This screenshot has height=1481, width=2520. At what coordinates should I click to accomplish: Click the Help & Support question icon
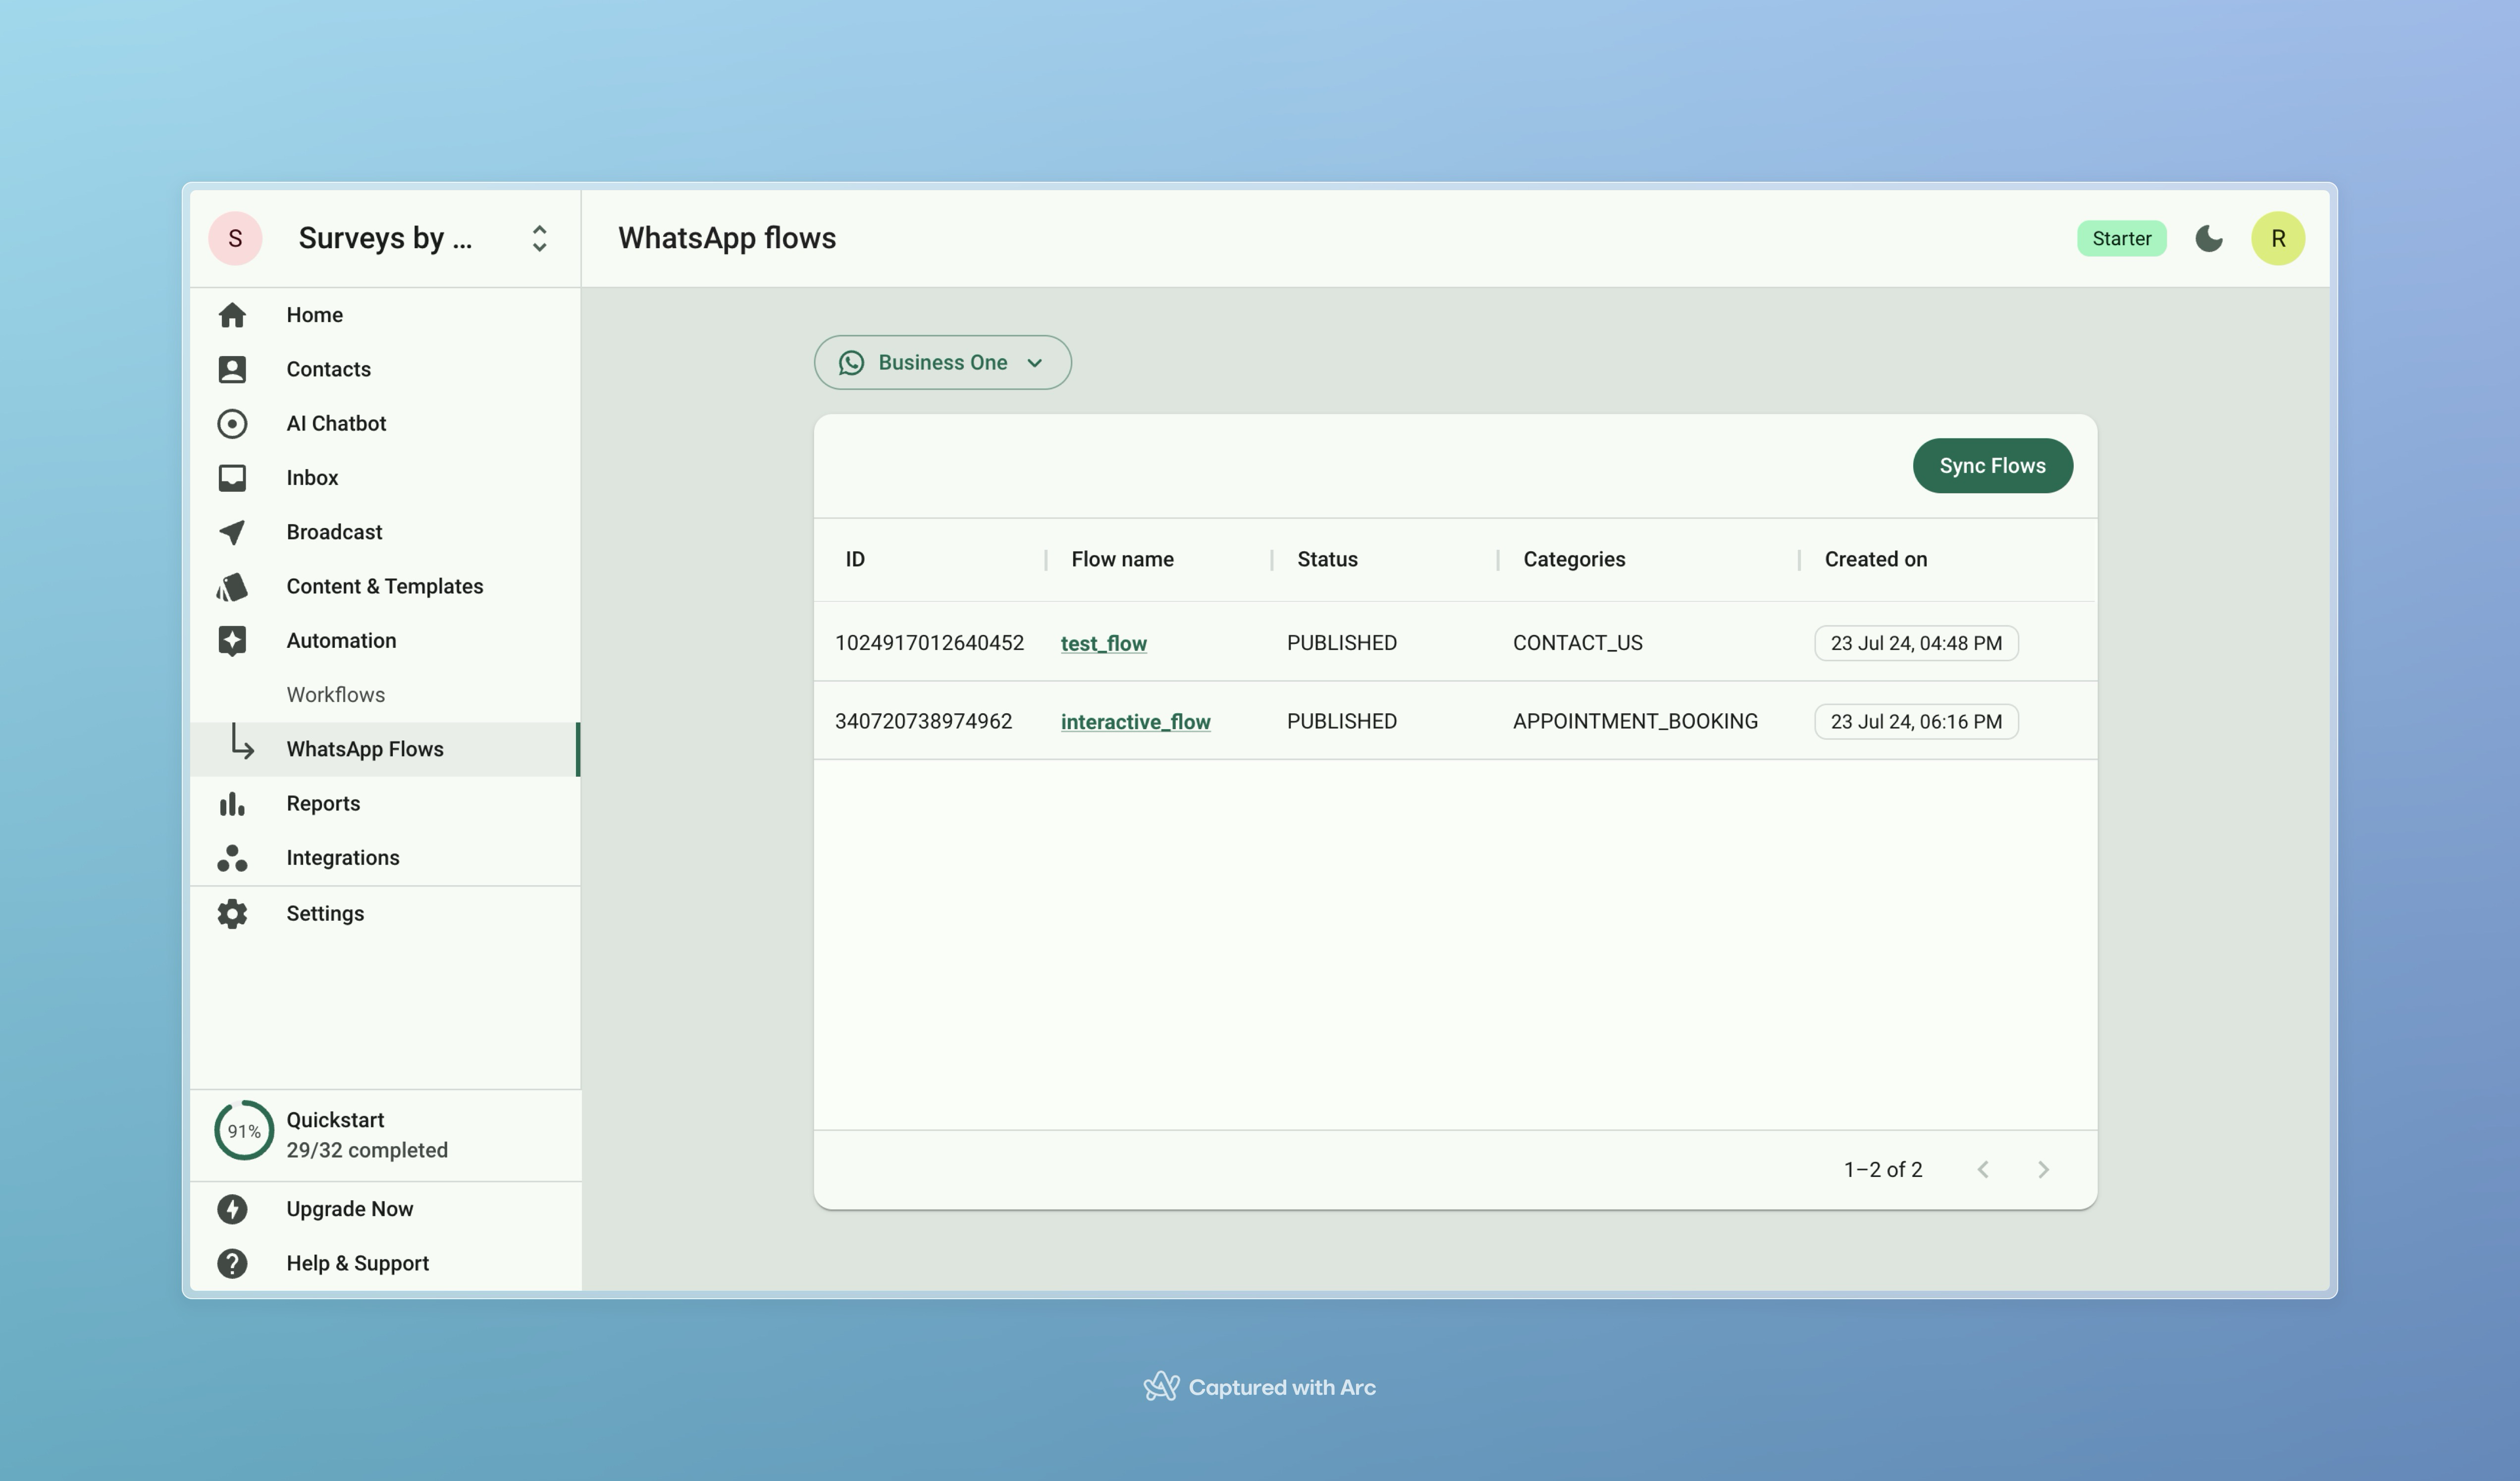coord(232,1263)
